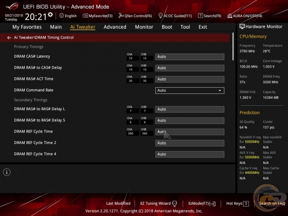Open the Monitor tab
The image size is (288, 216).
coord(144,27)
